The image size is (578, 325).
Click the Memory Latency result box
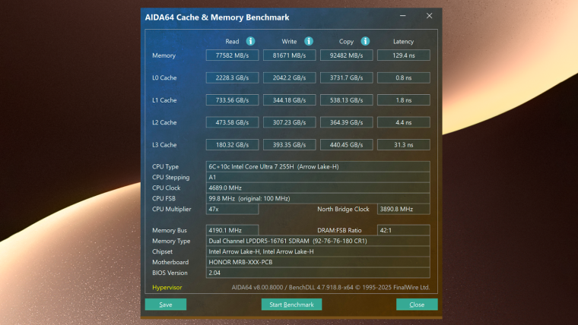403,55
